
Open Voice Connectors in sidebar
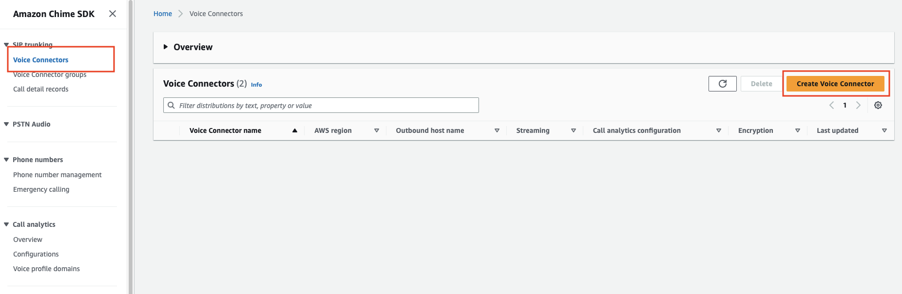pyautogui.click(x=41, y=60)
